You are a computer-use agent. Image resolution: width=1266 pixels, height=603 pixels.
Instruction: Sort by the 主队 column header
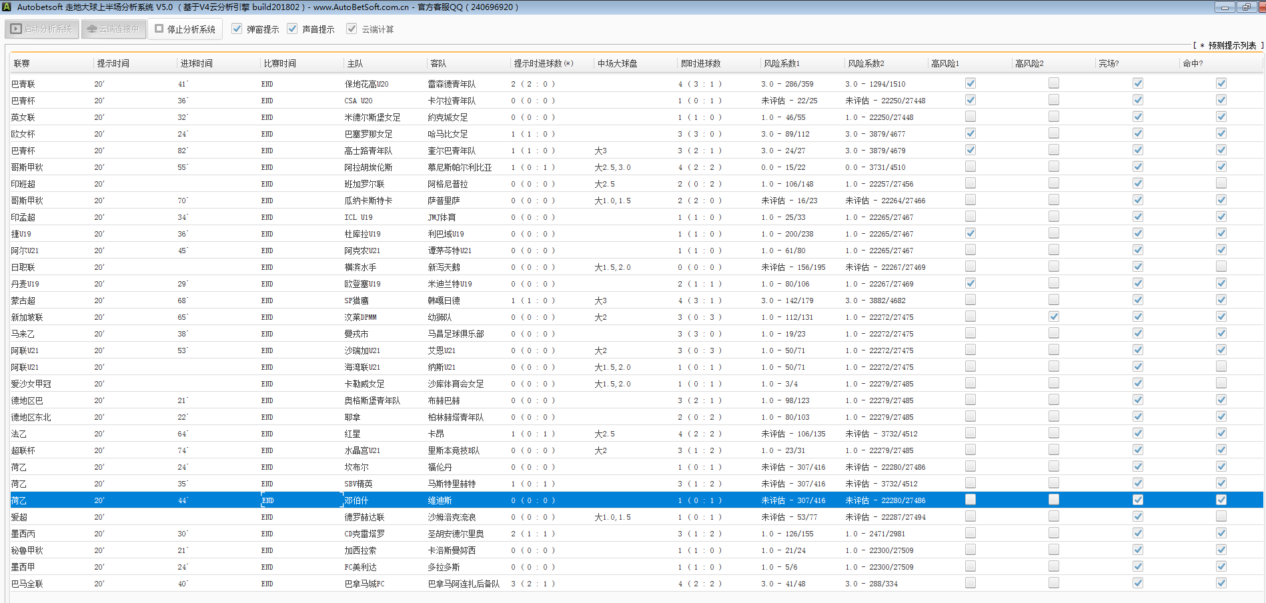pos(355,63)
